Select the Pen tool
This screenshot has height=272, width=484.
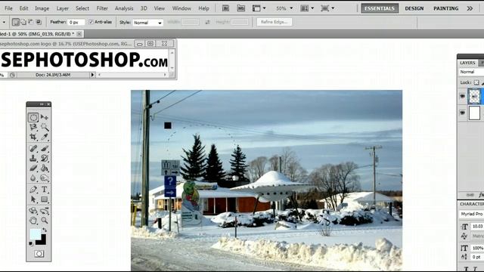(x=33, y=190)
